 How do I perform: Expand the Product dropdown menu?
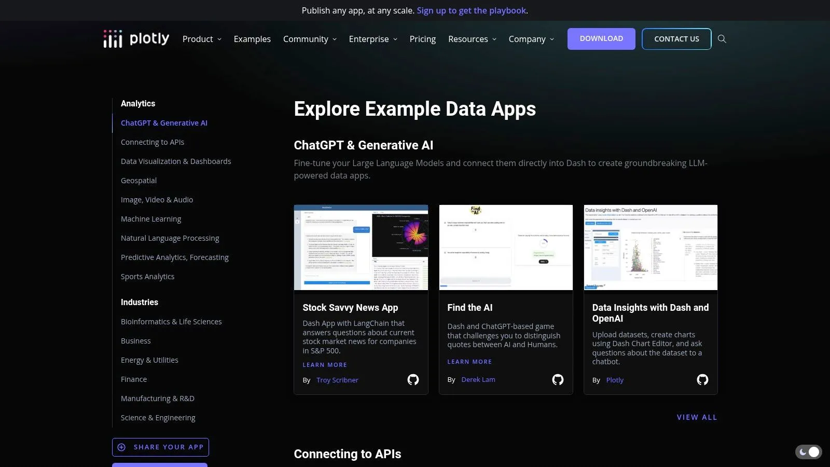click(202, 39)
